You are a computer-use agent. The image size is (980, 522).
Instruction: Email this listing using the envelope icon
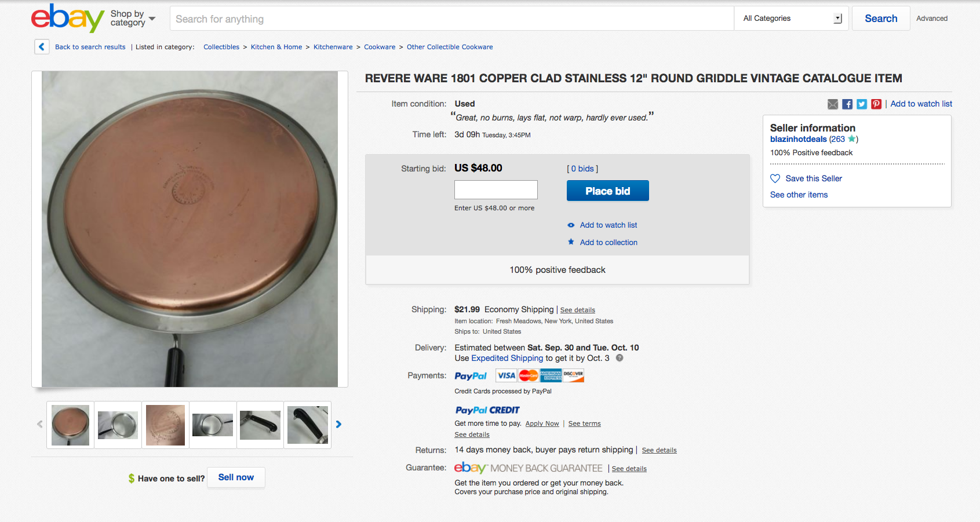click(x=832, y=104)
